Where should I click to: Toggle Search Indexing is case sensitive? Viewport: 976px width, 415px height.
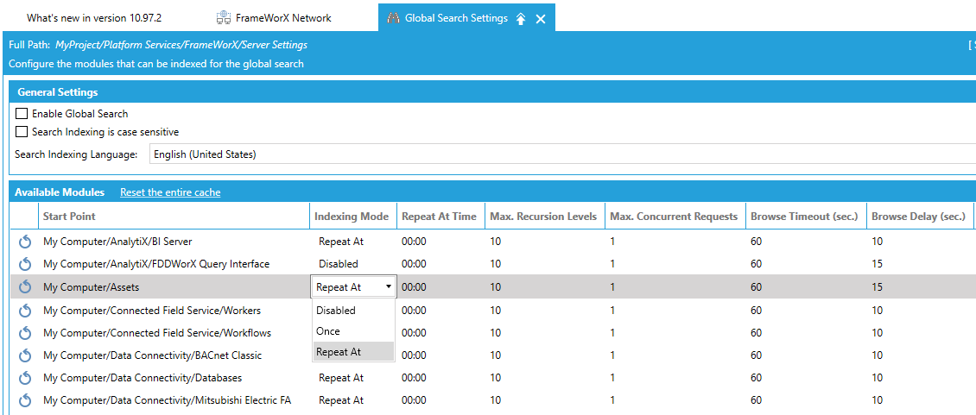[22, 132]
